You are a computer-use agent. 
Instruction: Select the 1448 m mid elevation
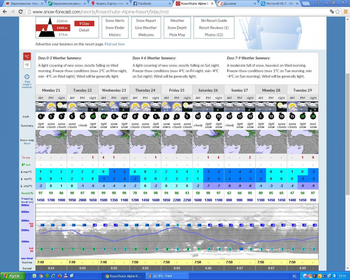pyautogui.click(x=62, y=28)
